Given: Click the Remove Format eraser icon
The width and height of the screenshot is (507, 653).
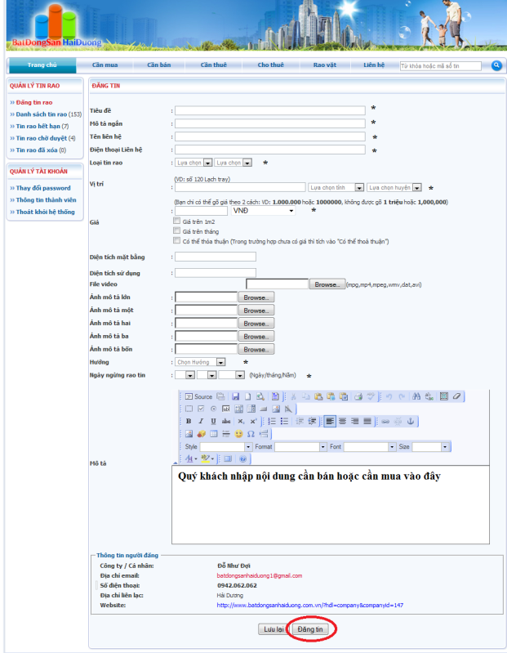Looking at the screenshot, I should (456, 396).
